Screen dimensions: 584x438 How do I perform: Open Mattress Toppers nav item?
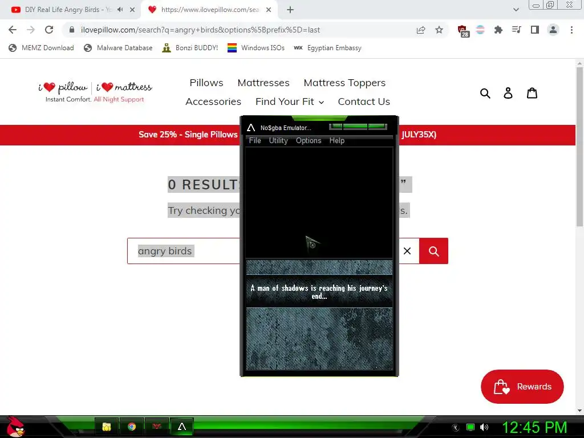[344, 83]
